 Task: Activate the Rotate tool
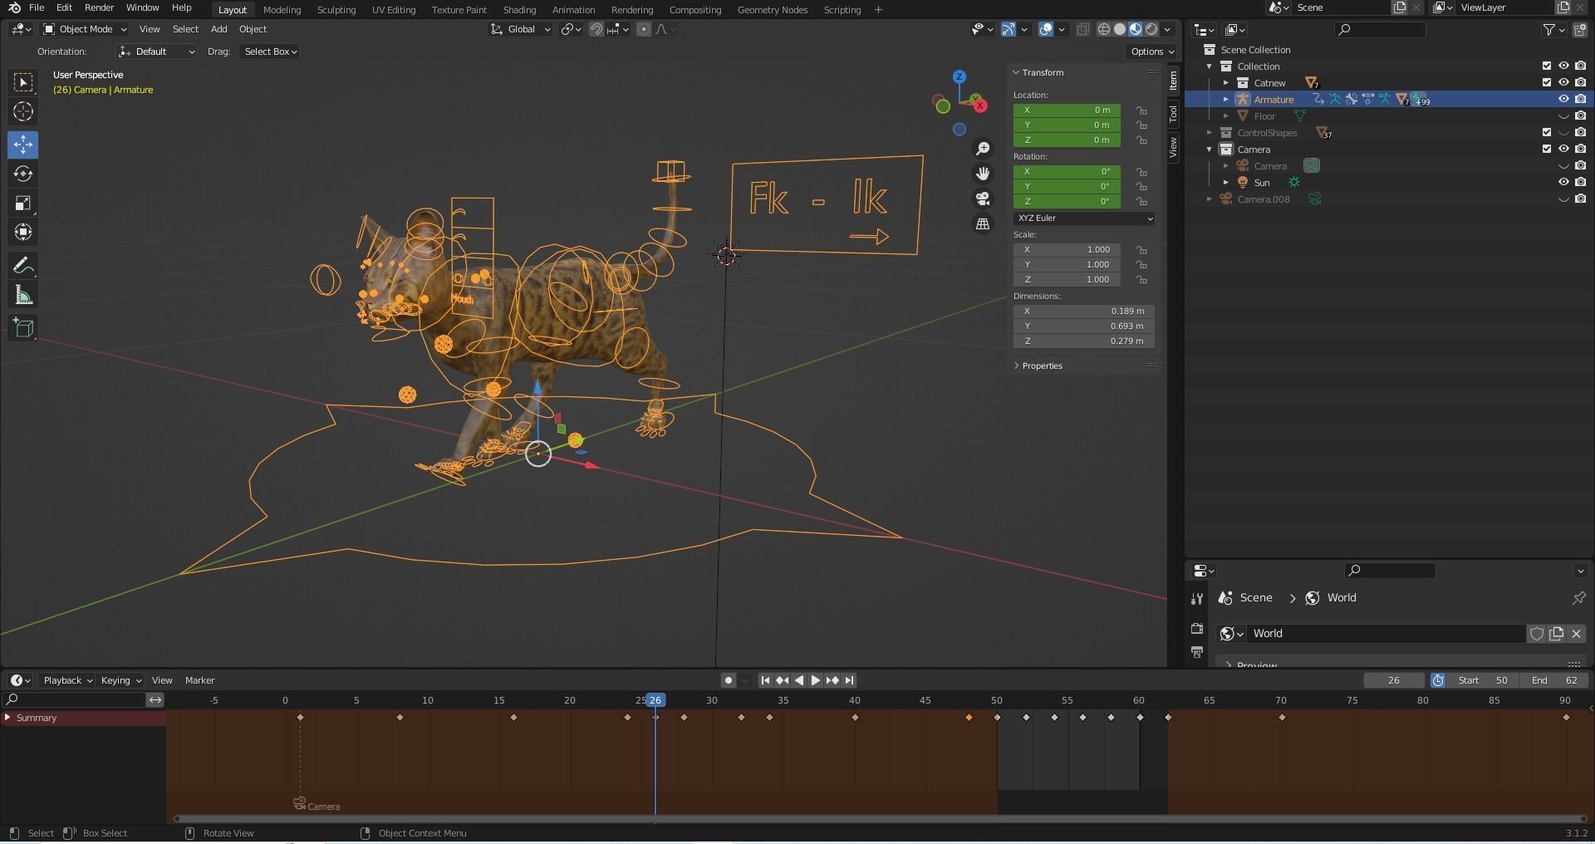coord(23,174)
